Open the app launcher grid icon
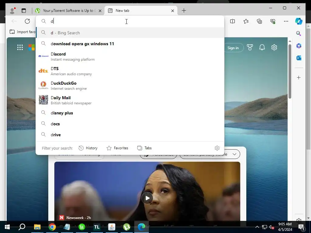The width and height of the screenshot is (311, 233). pyautogui.click(x=20, y=47)
